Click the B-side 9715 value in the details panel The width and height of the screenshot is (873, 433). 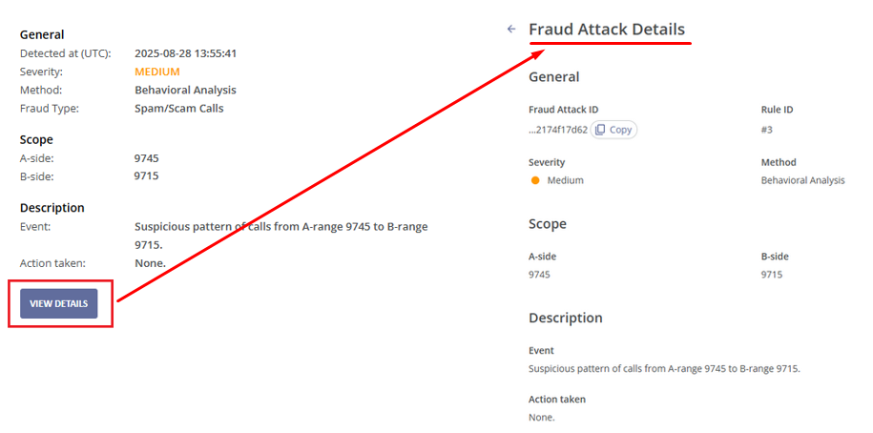point(772,275)
